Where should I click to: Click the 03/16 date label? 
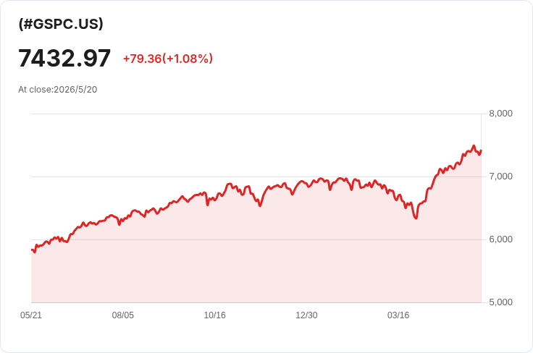(398, 315)
